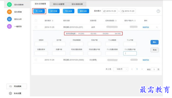Select 一键报告 sidebar menu item

pos(17,26)
